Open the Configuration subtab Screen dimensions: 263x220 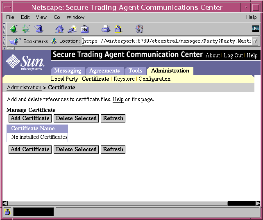pos(154,79)
